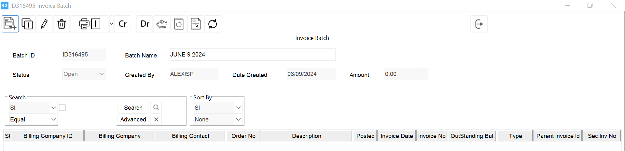Open the print options dropdown arrow

112,24
